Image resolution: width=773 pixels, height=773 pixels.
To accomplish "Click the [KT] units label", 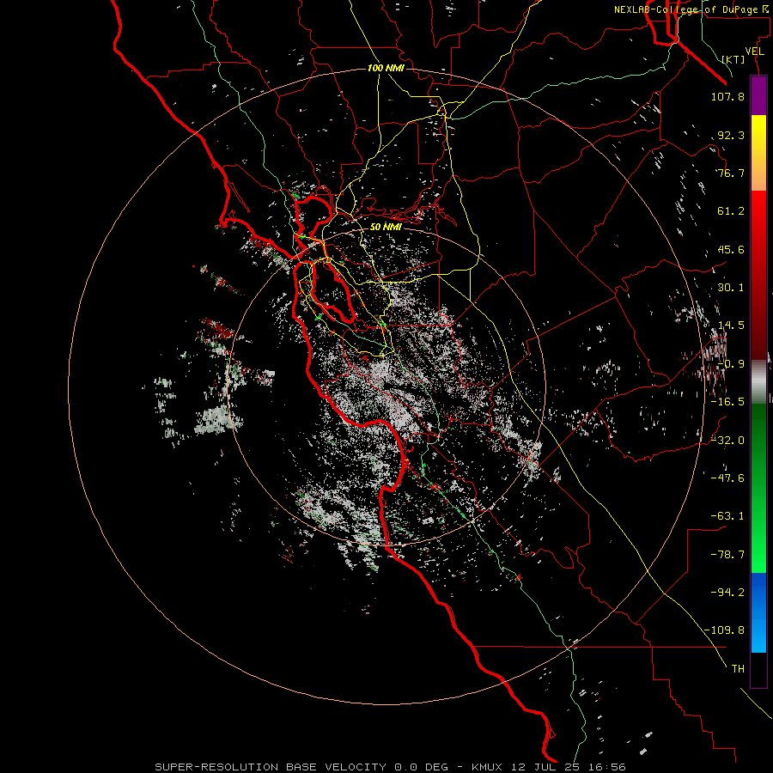I will 733,59.
